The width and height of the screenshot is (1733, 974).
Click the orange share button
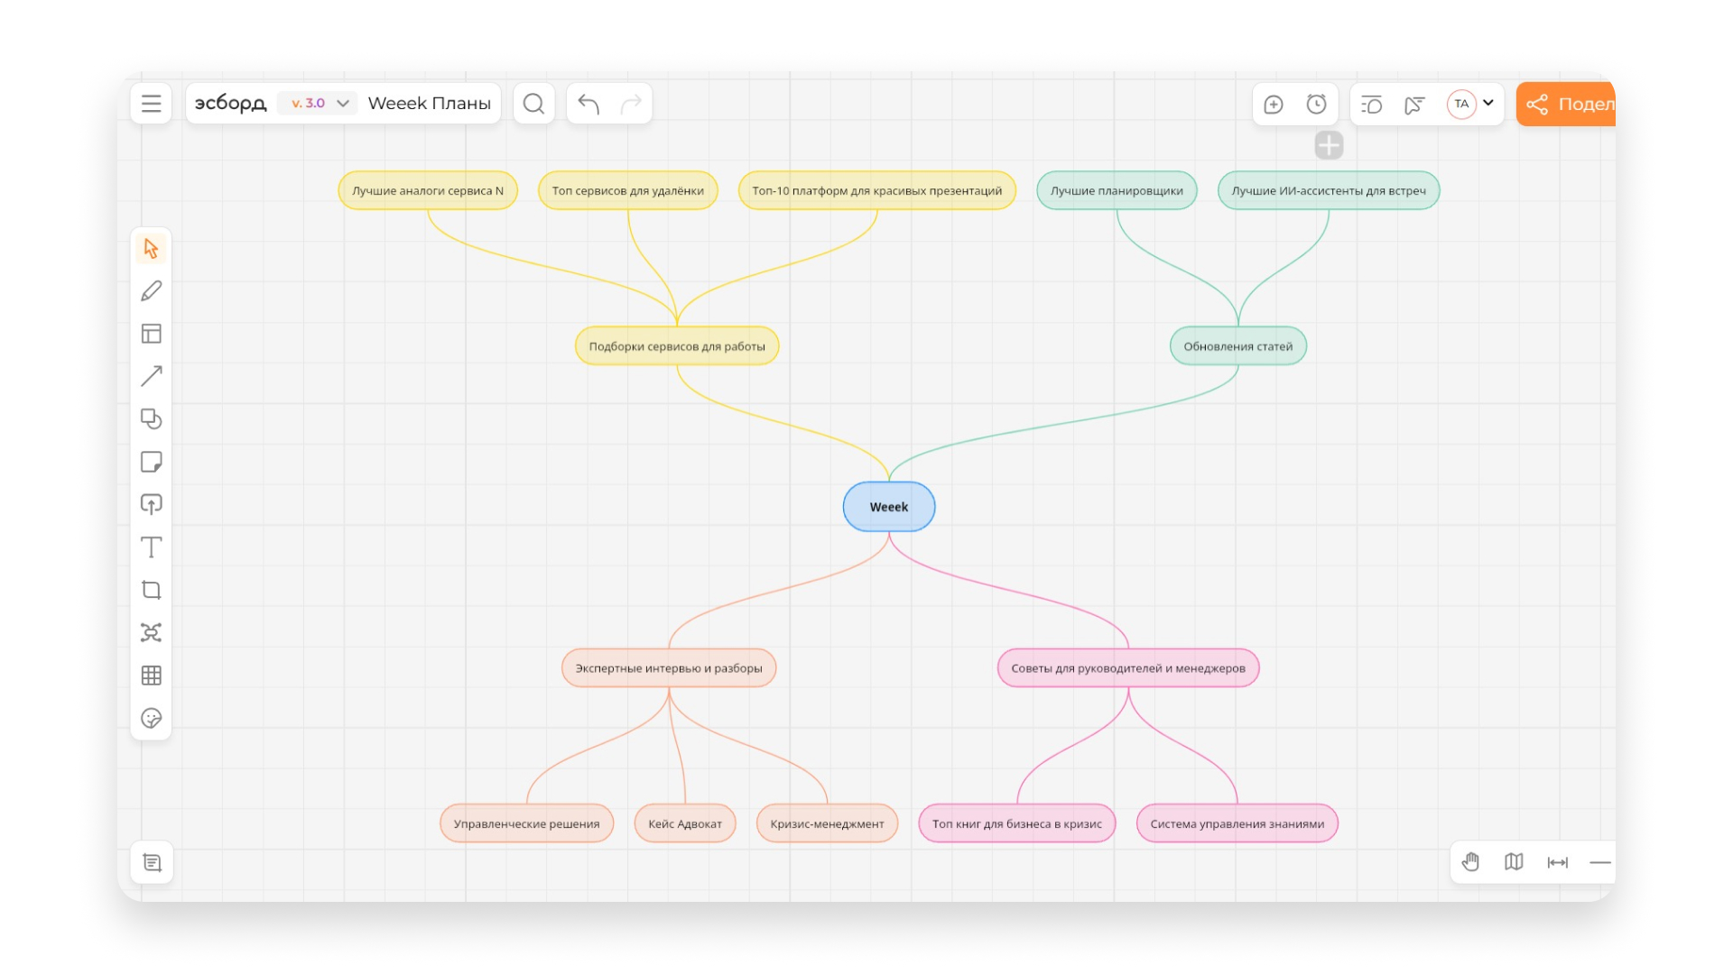(1566, 104)
